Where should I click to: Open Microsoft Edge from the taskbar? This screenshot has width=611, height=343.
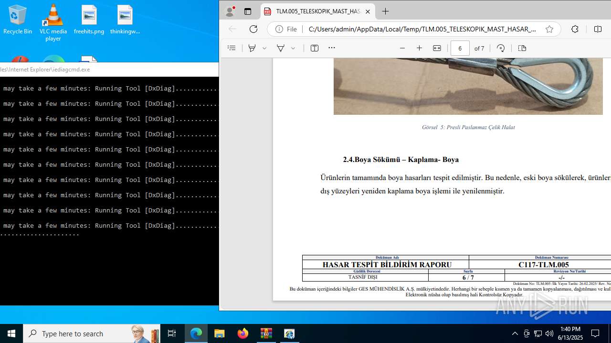click(196, 333)
